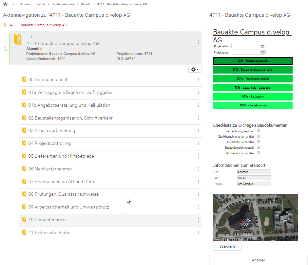Go to the home icon in breadcrumb
The image size is (308, 265).
tap(5, 4)
